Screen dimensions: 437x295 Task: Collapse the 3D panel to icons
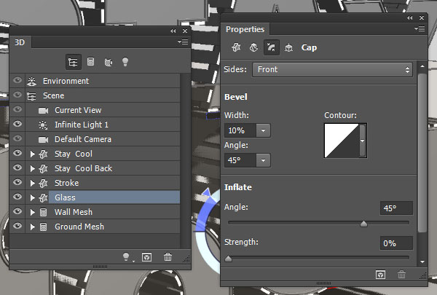coord(173,31)
